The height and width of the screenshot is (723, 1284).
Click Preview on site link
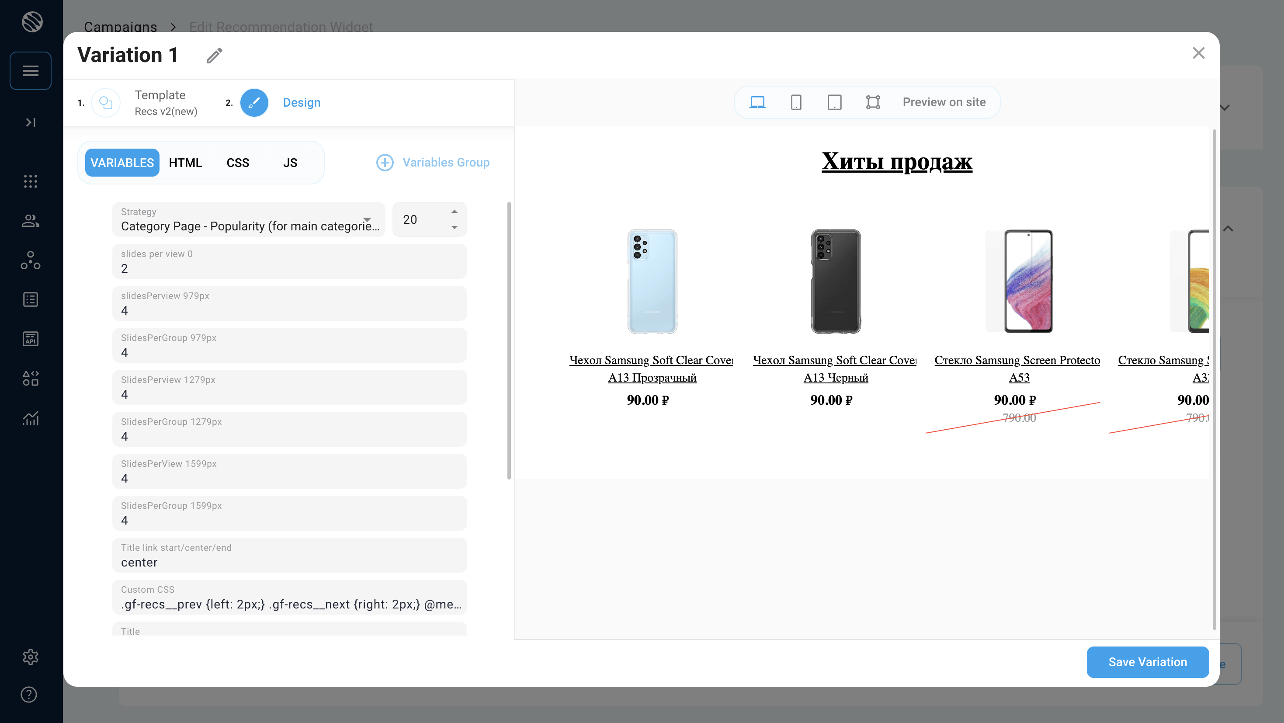click(x=944, y=102)
